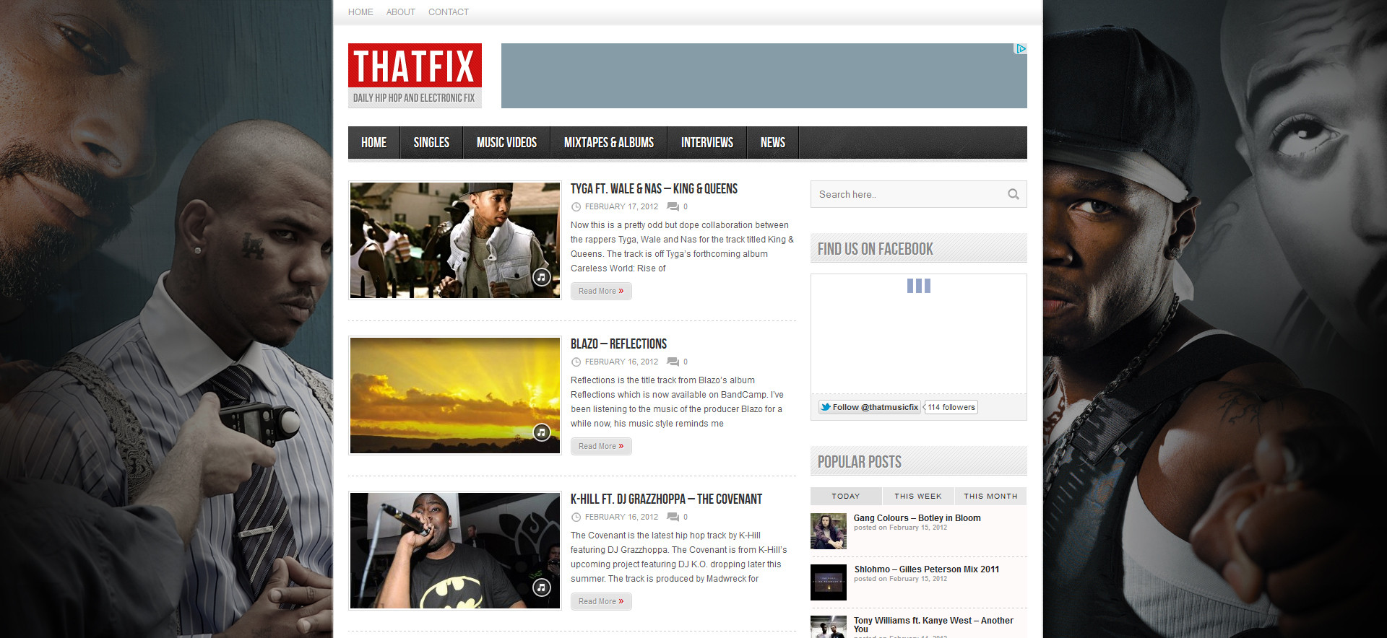
Task: Open the Contact page link
Action: [449, 12]
